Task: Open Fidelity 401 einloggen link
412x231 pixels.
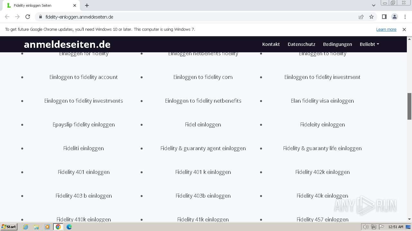Action: (84, 172)
